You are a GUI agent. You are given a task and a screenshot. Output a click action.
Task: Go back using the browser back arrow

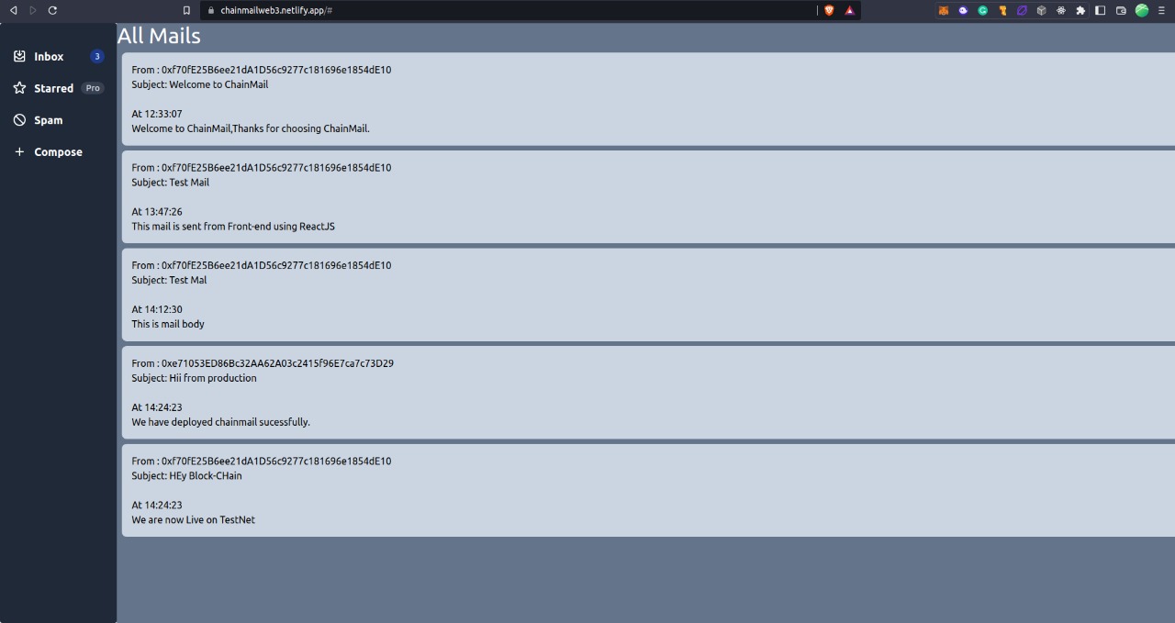[x=13, y=10]
